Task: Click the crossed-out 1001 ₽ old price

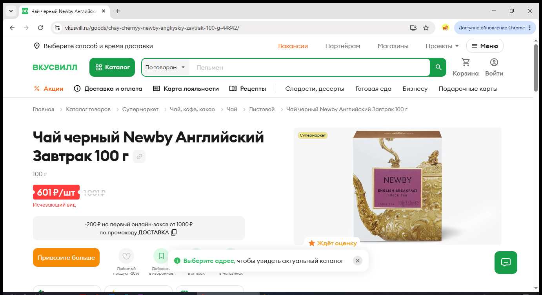Action: point(95,192)
